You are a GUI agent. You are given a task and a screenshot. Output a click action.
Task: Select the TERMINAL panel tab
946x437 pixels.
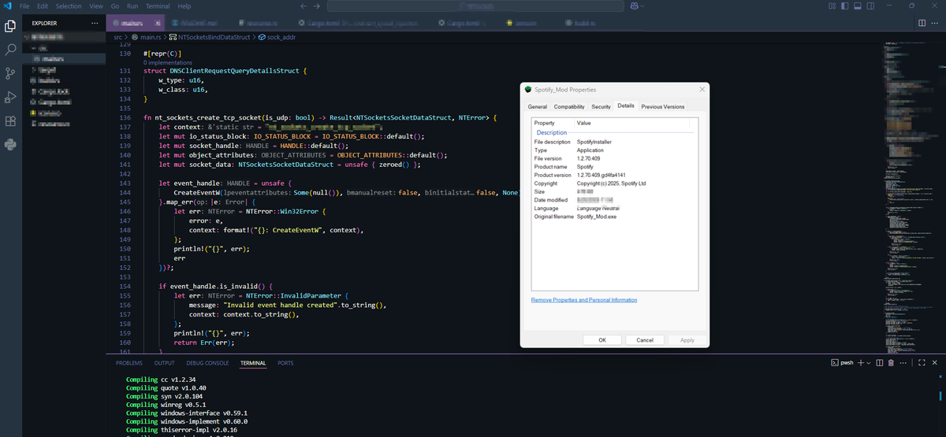(x=253, y=363)
